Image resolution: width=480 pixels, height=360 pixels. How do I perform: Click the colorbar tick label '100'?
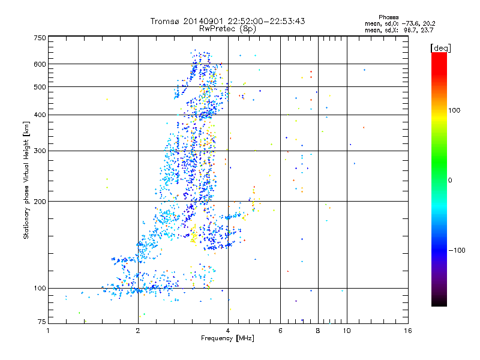tap(454, 110)
